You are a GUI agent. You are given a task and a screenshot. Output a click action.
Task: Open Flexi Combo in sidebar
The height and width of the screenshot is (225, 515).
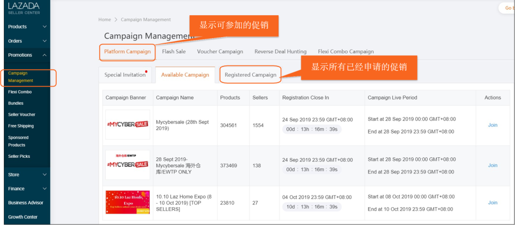tap(20, 92)
